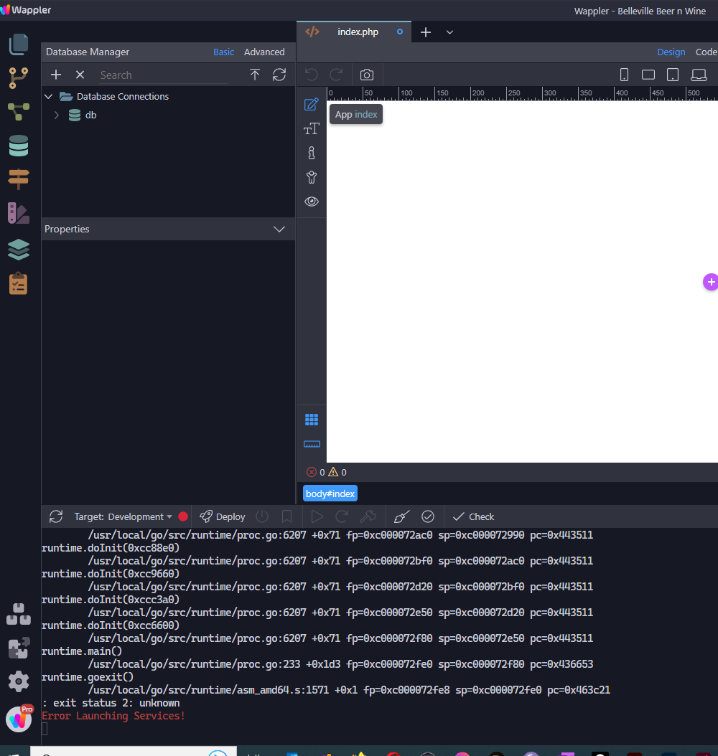Open the Database Manager cylinder sidebar icon

pos(19,146)
